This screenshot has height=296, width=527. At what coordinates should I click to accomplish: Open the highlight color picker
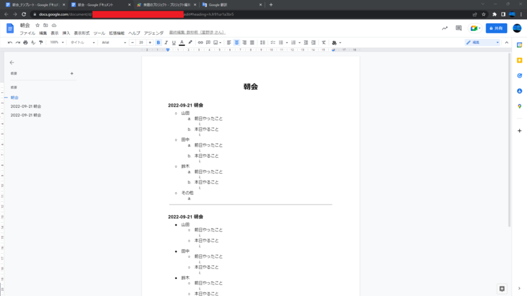190,43
